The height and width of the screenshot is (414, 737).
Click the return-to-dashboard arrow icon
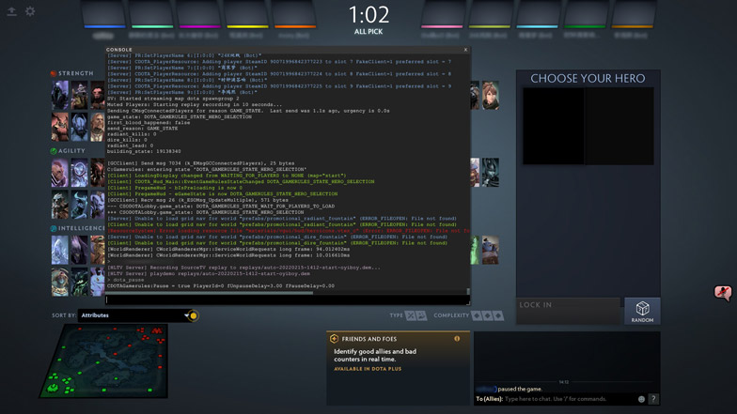point(11,11)
